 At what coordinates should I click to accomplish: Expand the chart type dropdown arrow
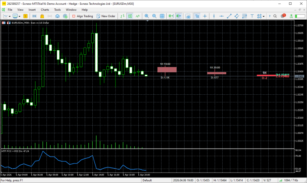[10, 16]
